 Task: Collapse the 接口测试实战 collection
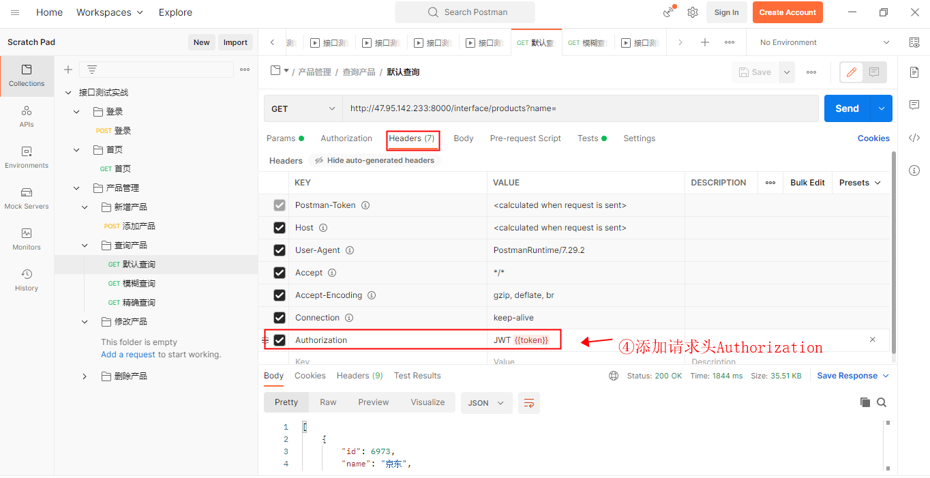point(68,93)
